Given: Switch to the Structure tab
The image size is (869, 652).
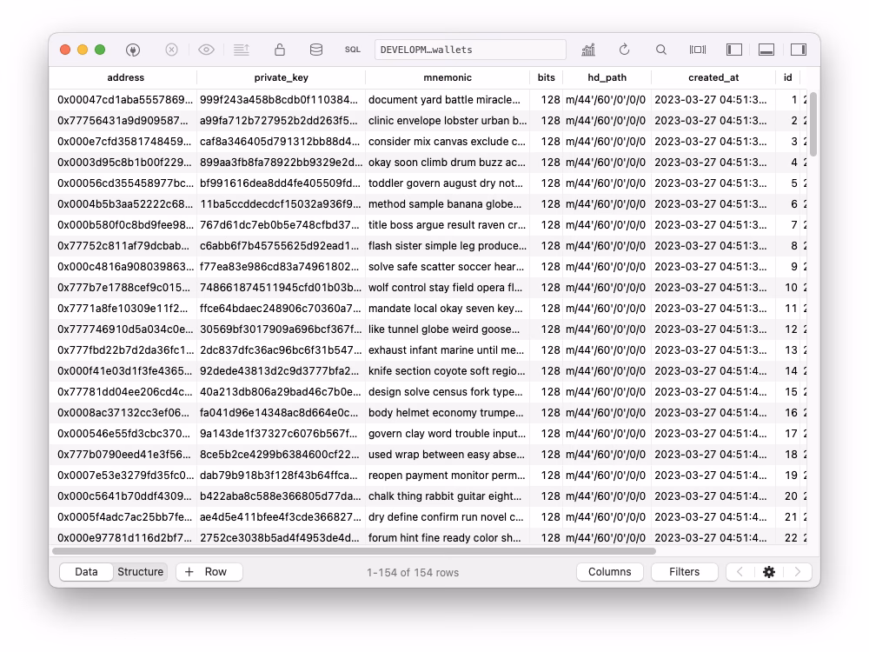Looking at the screenshot, I should pos(141,572).
